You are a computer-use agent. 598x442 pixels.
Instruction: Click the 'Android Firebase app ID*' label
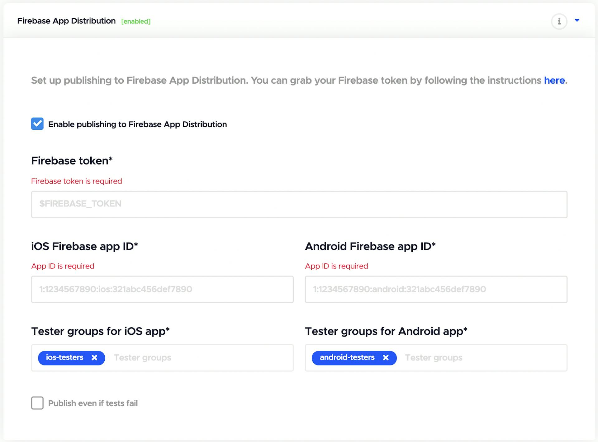click(370, 246)
